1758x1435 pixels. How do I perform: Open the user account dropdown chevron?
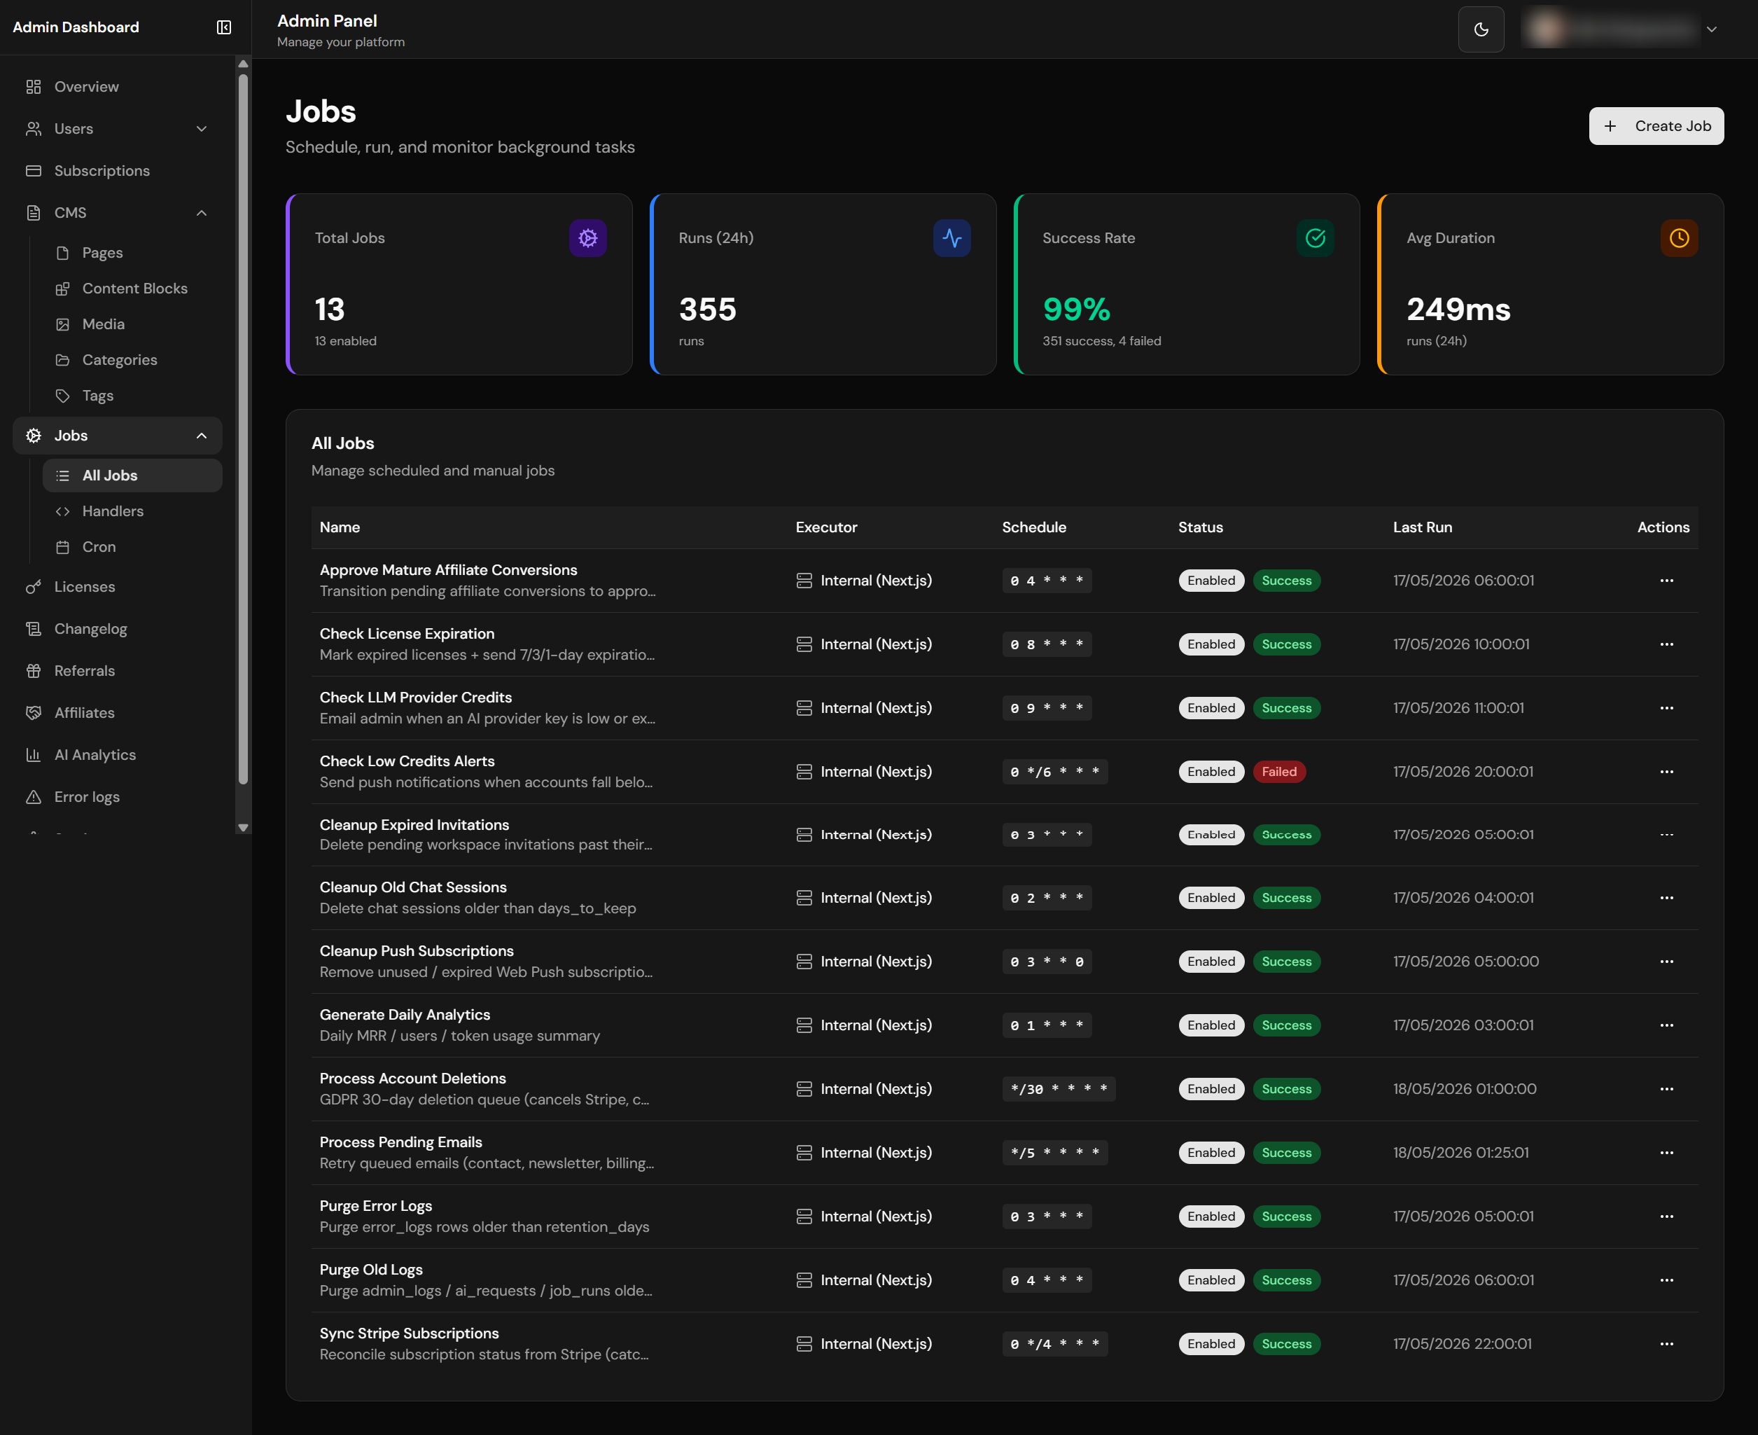coord(1712,29)
